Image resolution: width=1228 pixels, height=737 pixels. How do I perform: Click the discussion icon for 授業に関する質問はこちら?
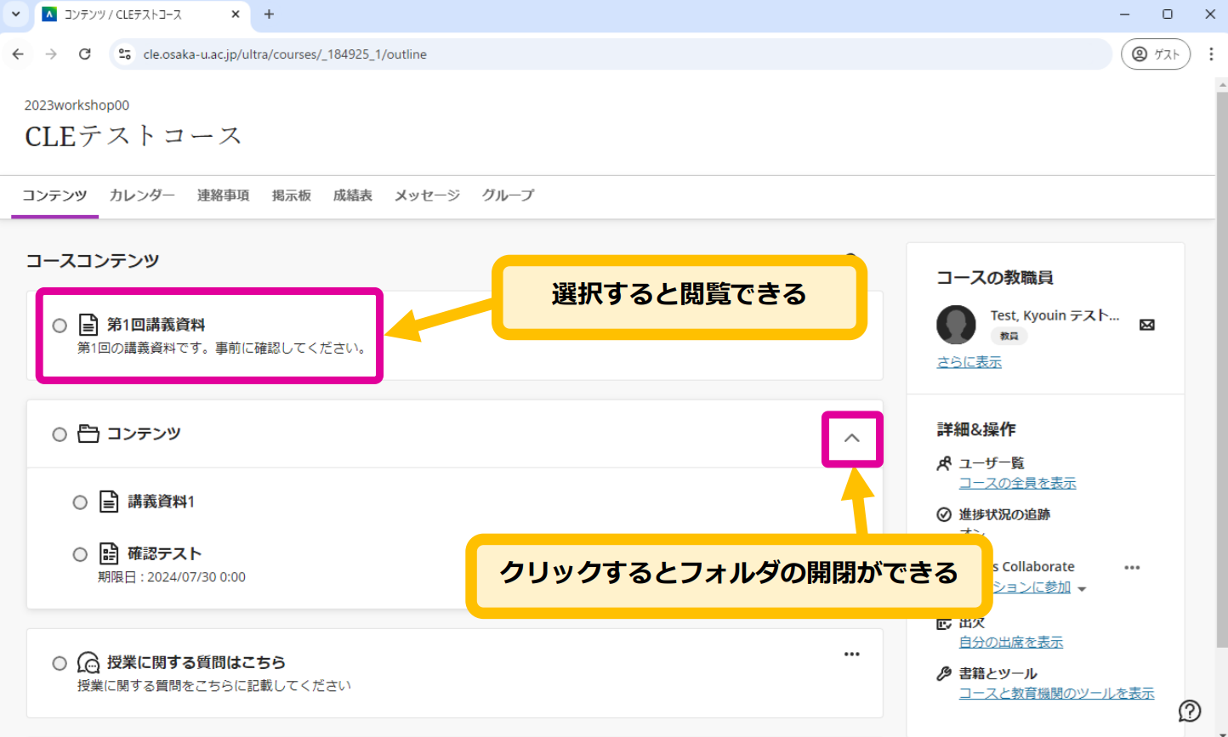pos(88,662)
